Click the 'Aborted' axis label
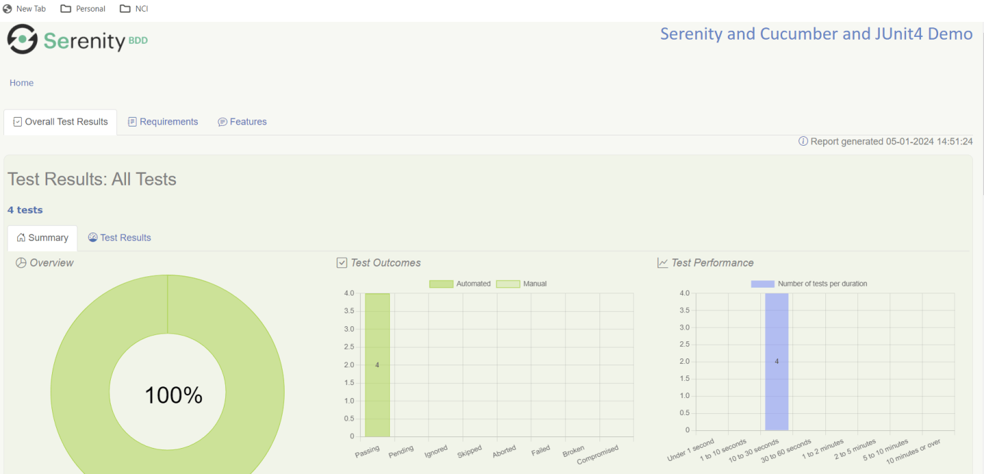The width and height of the screenshot is (984, 474). (504, 453)
